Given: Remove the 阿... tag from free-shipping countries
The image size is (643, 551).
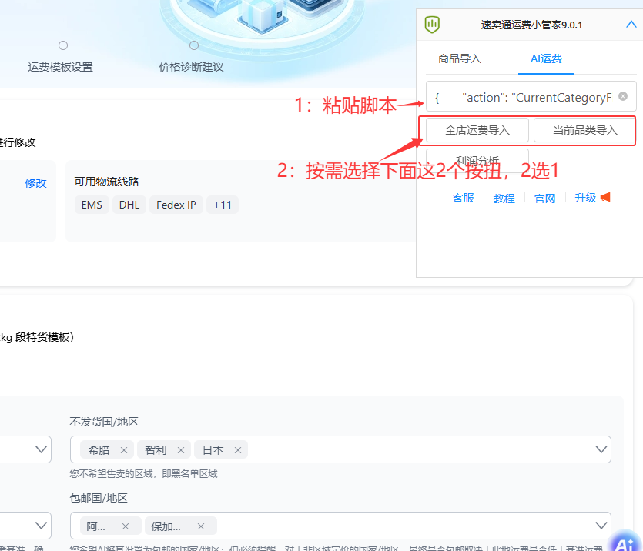Looking at the screenshot, I should tap(126, 526).
